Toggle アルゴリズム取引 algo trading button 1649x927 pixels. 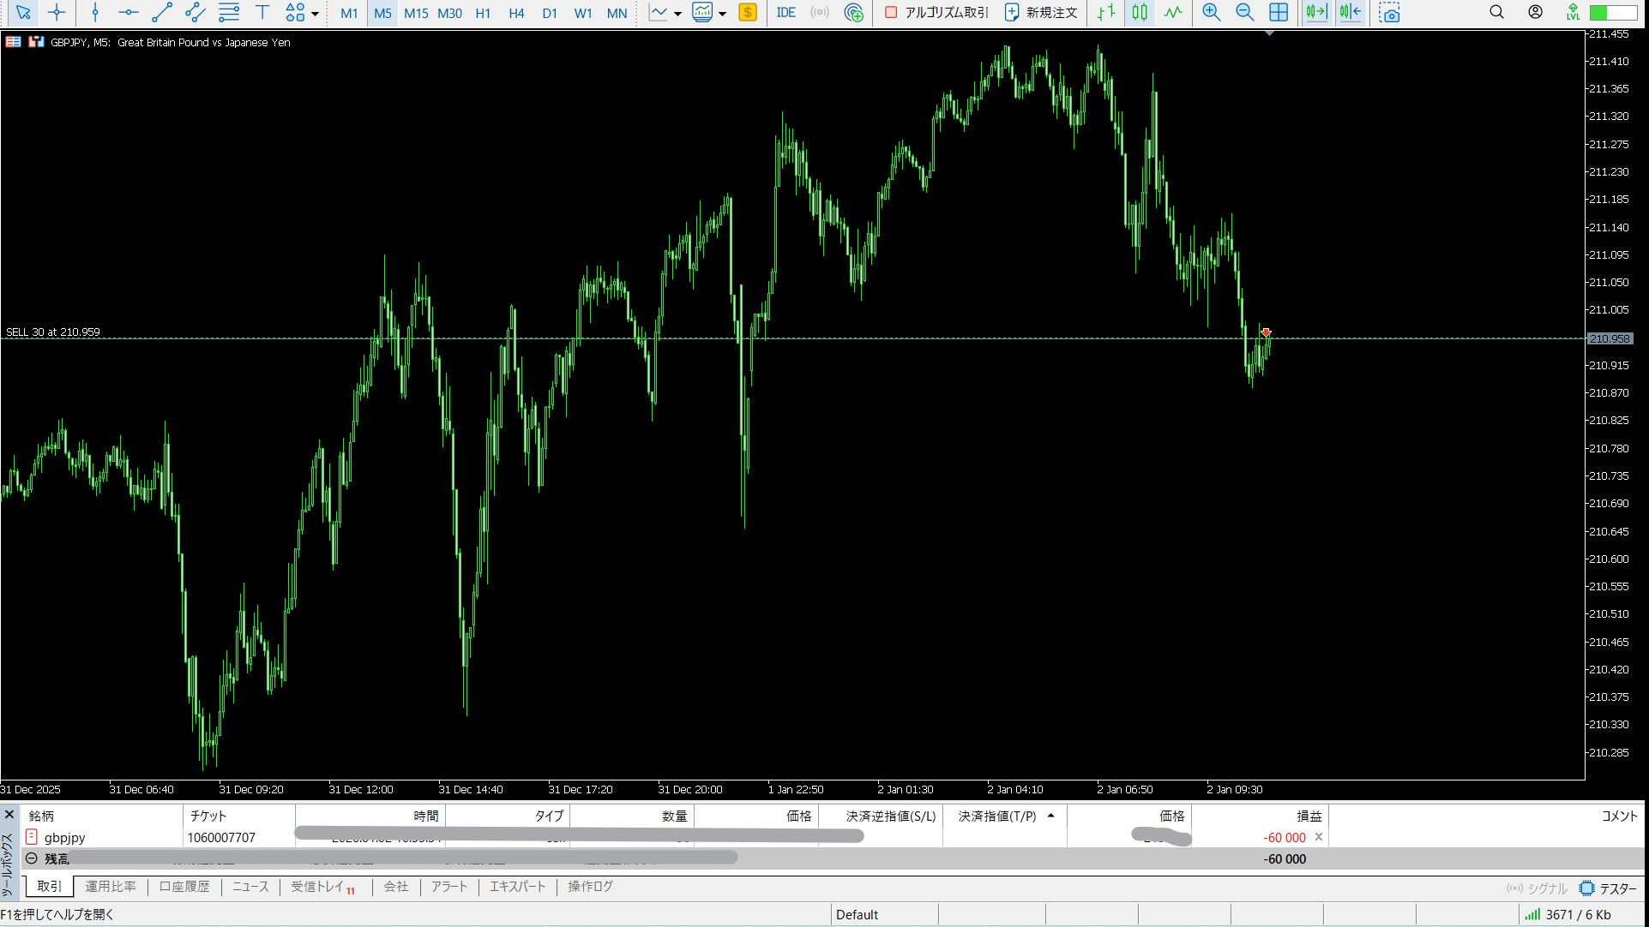[936, 13]
